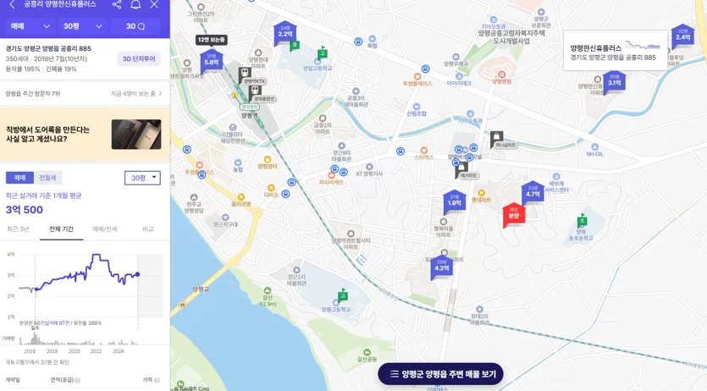Click the 계약일 column header

click(13, 380)
